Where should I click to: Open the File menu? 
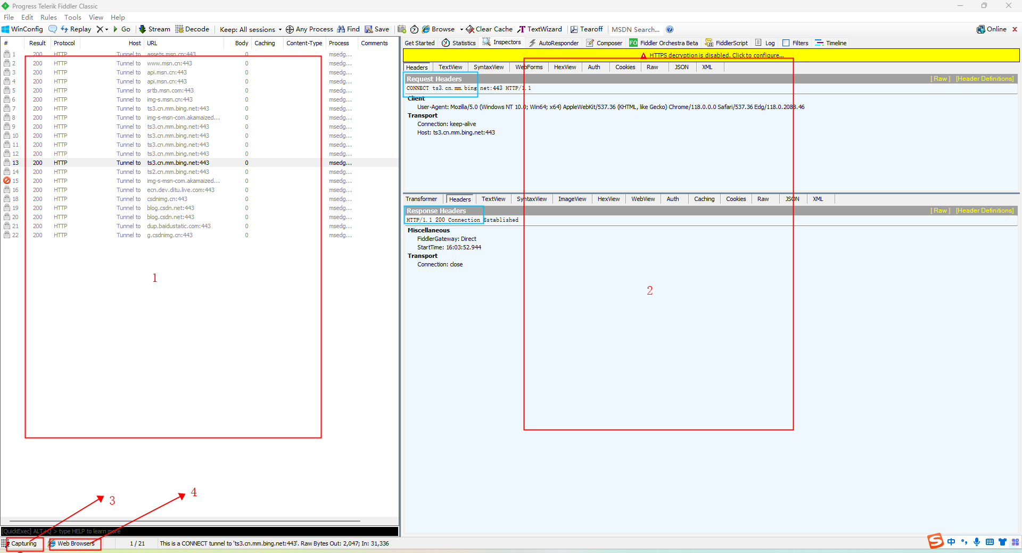click(9, 17)
